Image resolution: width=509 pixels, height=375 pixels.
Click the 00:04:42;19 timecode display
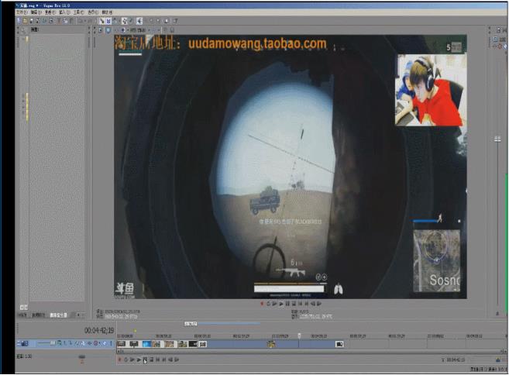coord(99,331)
